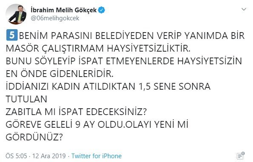The height and width of the screenshot is (162, 253).
Task: Click the GÖREVE GELELİ 9 AY line
Action: pos(97,124)
